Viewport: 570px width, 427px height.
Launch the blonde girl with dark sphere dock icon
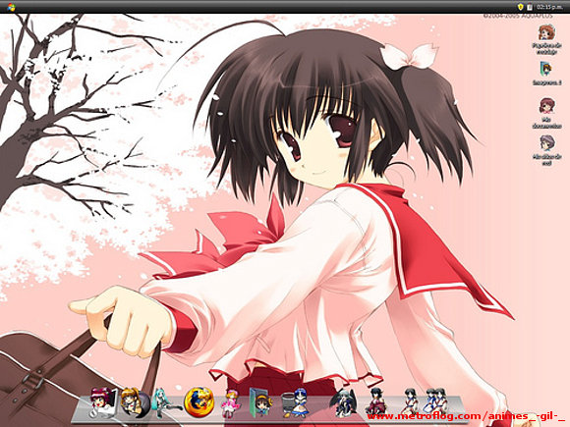135,402
